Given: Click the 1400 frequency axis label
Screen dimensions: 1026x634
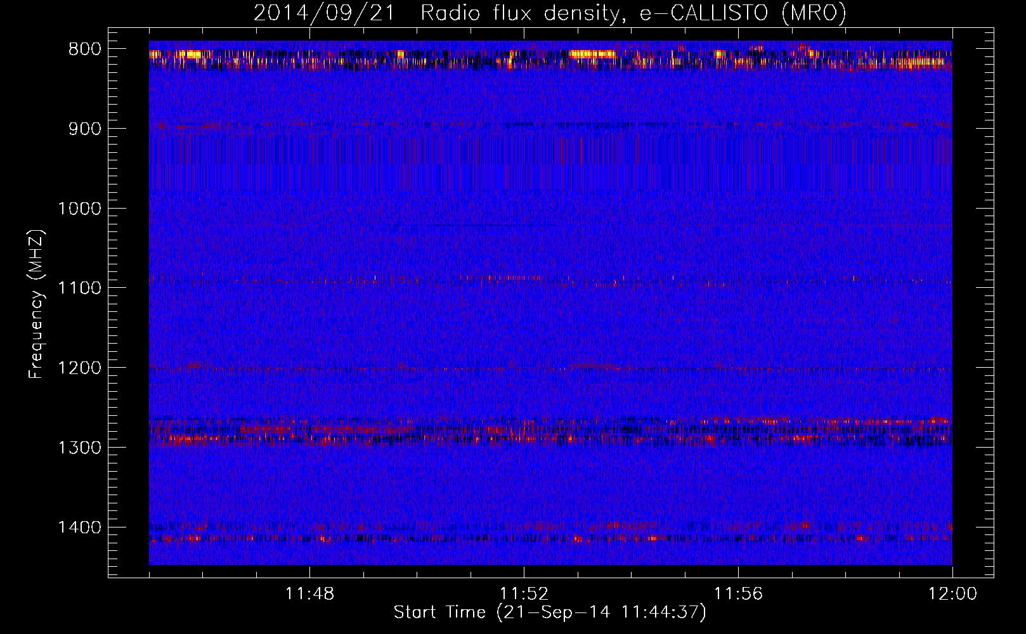Looking at the screenshot, I should pyautogui.click(x=79, y=527).
